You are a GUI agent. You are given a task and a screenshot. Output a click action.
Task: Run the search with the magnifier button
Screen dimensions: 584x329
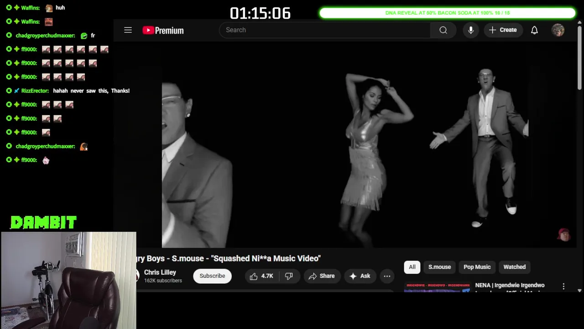click(x=443, y=30)
